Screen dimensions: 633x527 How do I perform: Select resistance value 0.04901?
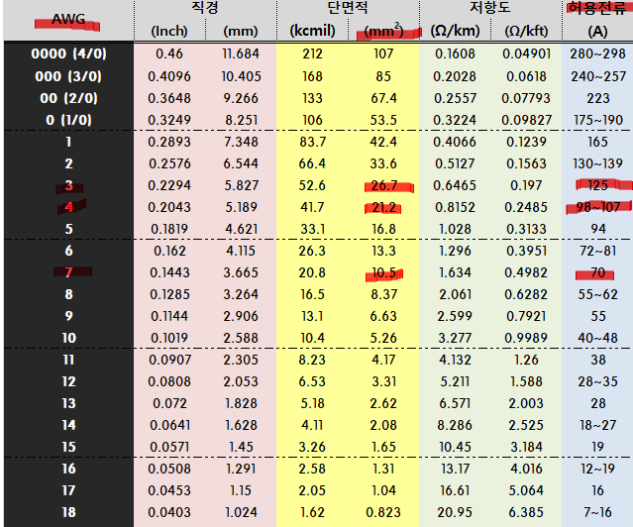526,53
